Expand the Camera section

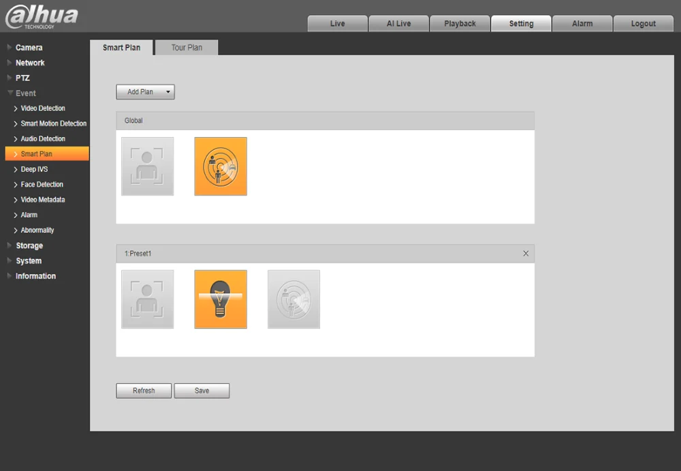click(29, 48)
